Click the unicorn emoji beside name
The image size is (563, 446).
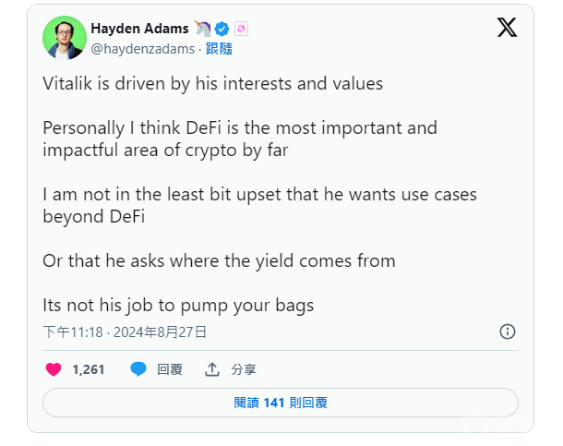point(203,29)
